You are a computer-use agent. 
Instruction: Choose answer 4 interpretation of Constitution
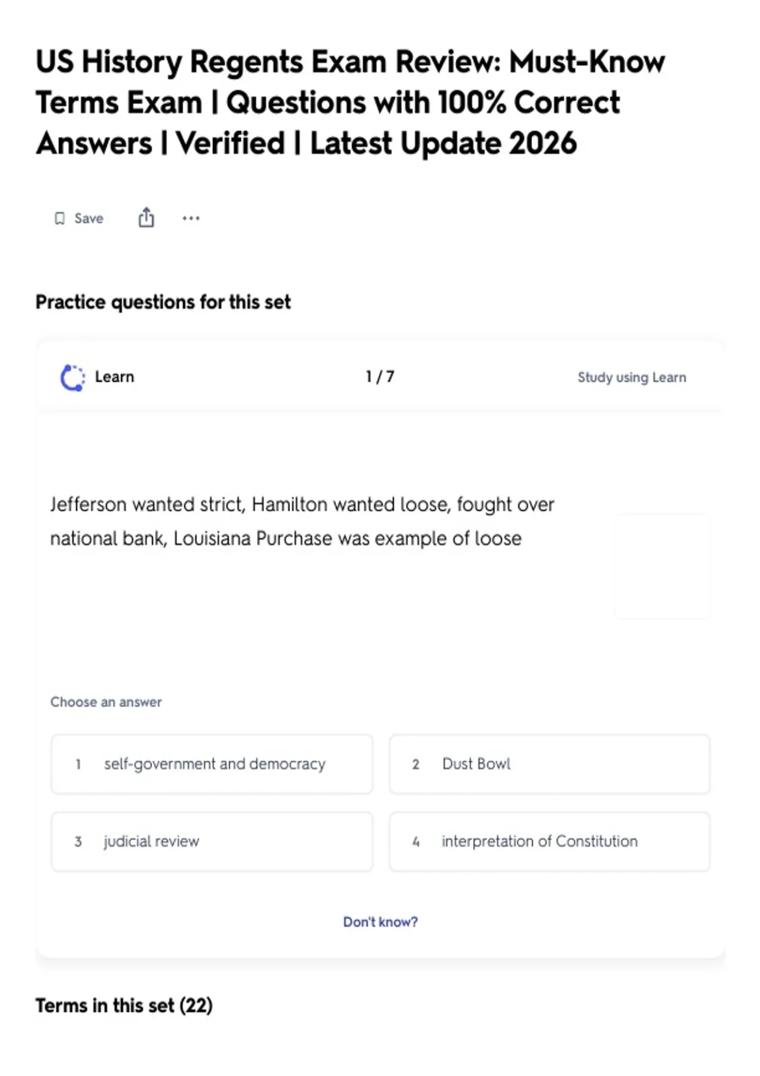coord(550,841)
